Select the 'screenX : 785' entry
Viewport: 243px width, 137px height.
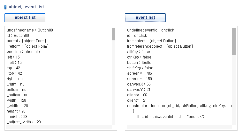click(x=140, y=73)
